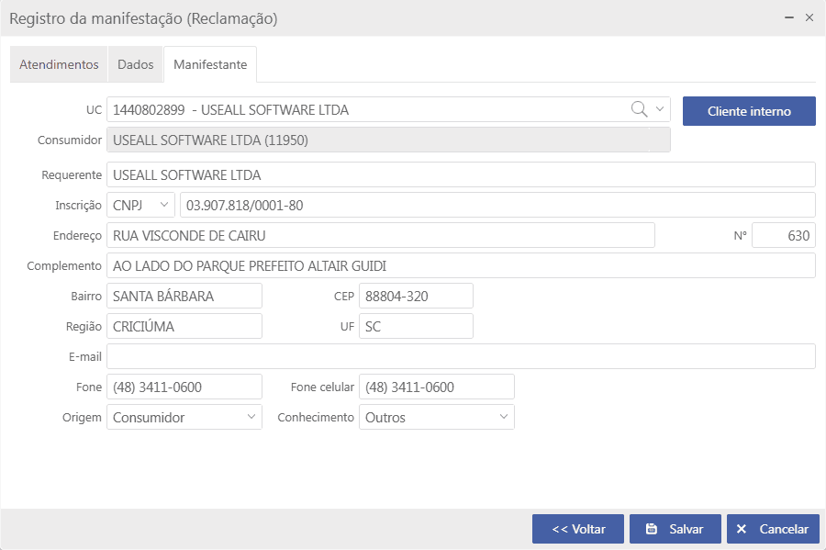This screenshot has height=550, width=826.
Task: Close the dialog with the X icon
Action: (809, 17)
